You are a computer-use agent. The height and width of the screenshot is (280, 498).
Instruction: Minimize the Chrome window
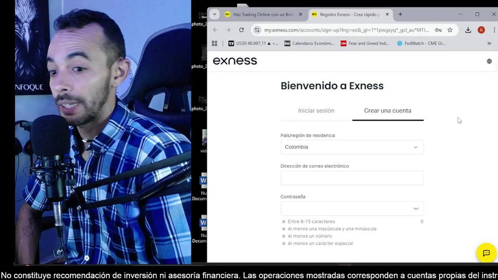pos(461,14)
